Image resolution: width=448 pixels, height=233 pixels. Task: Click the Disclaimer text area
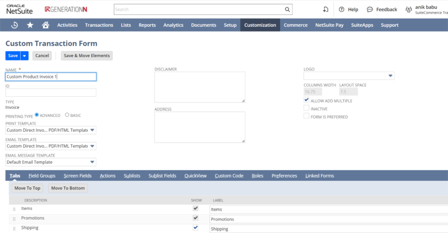click(x=200, y=87)
